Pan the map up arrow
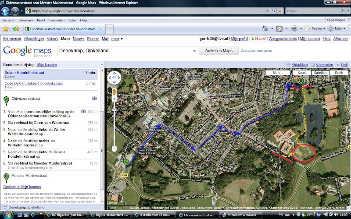The height and width of the screenshot is (219, 351). (114, 73)
